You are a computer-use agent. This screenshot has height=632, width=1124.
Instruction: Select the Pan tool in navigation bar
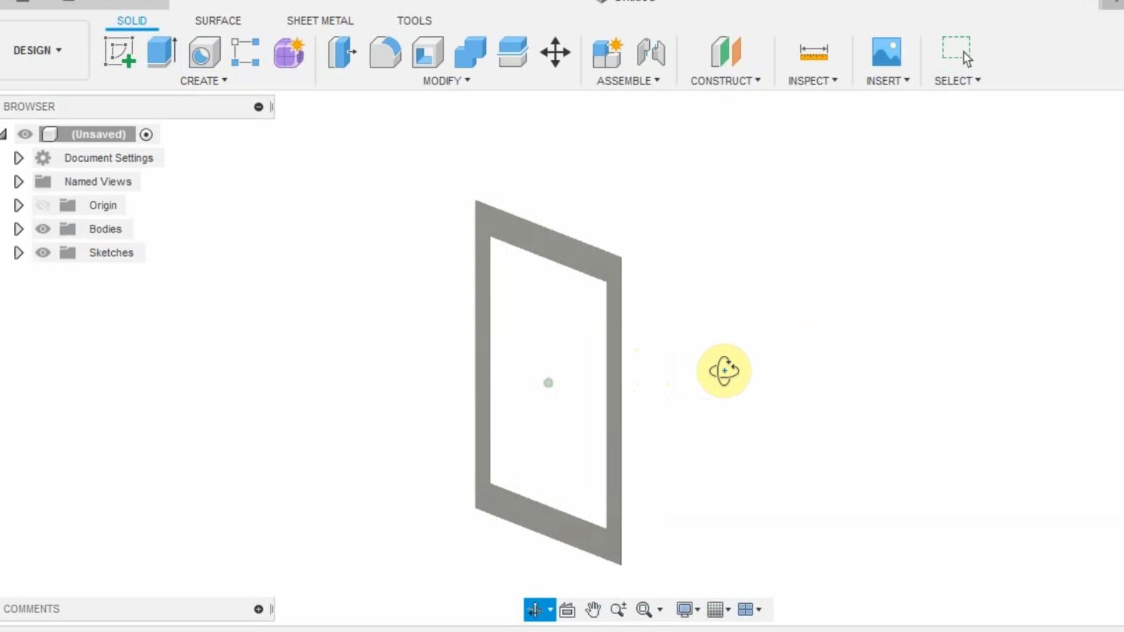pyautogui.click(x=593, y=609)
